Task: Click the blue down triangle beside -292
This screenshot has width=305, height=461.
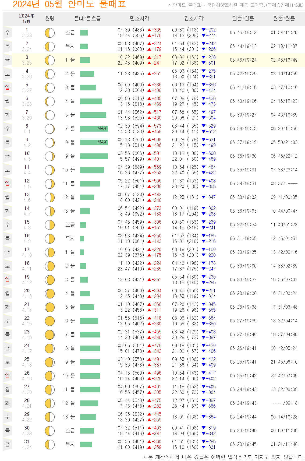Action: pyautogui.click(x=204, y=30)
